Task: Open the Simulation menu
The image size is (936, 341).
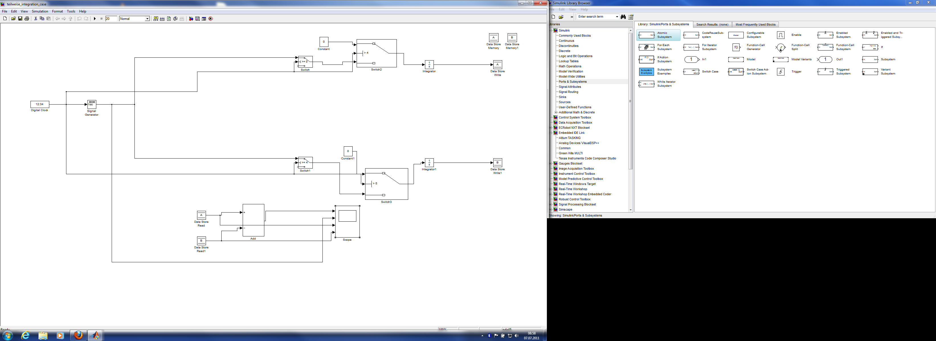Action: (40, 11)
